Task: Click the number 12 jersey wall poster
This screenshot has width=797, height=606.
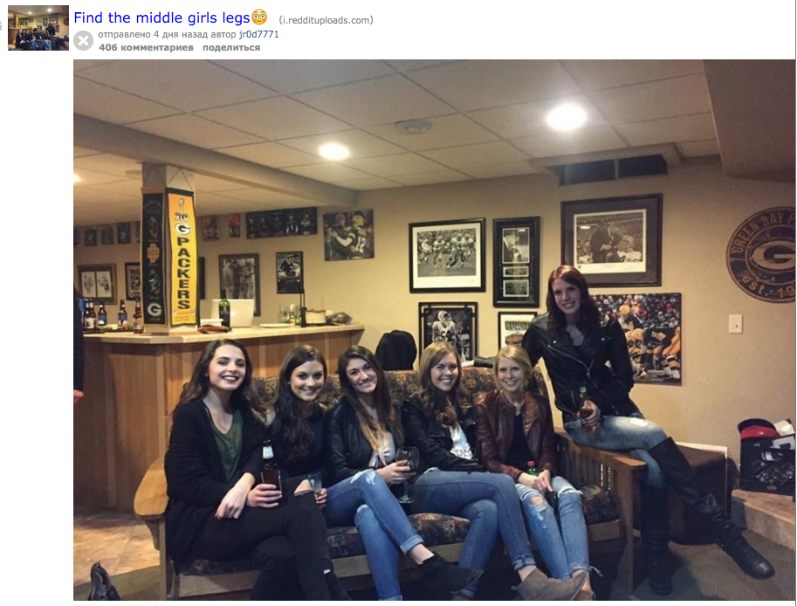Action: click(348, 234)
